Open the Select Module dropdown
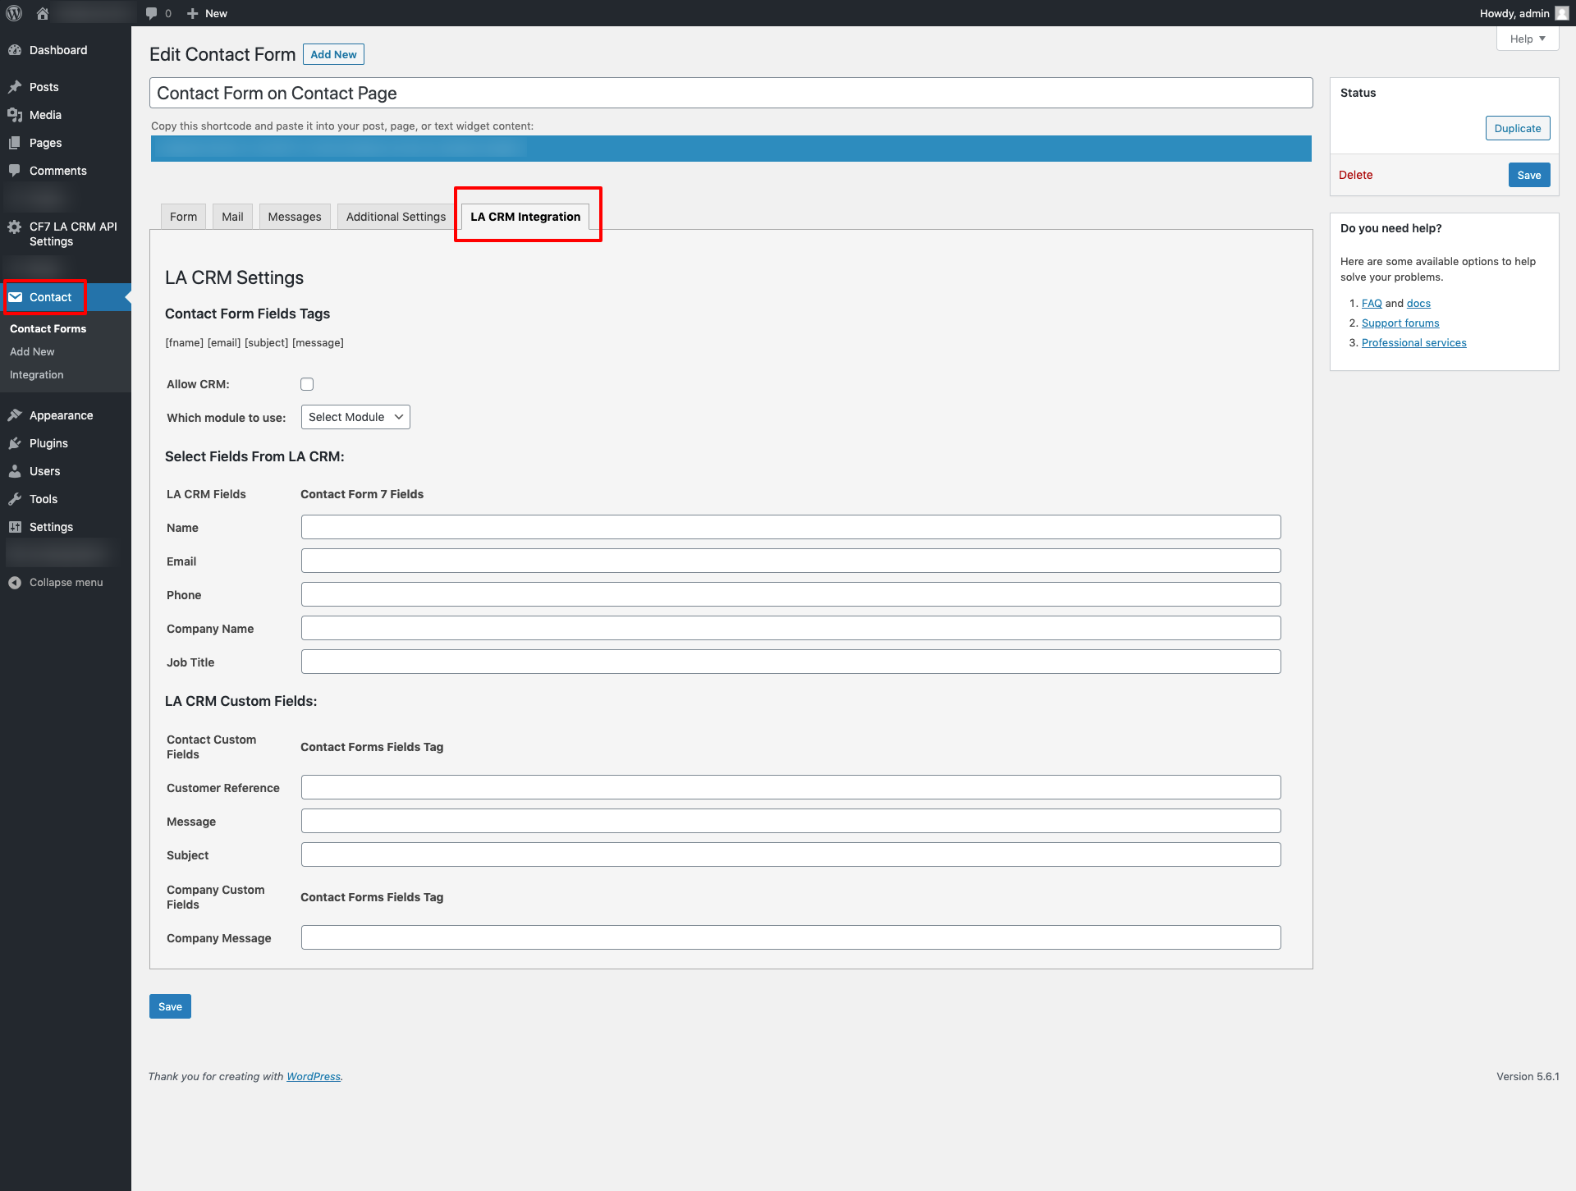Image resolution: width=1576 pixels, height=1191 pixels. [x=355, y=417]
